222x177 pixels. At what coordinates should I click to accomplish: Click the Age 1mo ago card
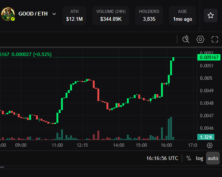(x=183, y=16)
